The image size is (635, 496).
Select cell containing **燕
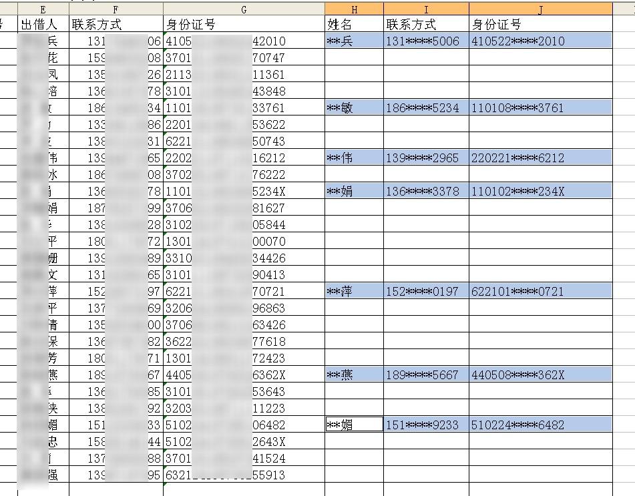click(x=354, y=375)
